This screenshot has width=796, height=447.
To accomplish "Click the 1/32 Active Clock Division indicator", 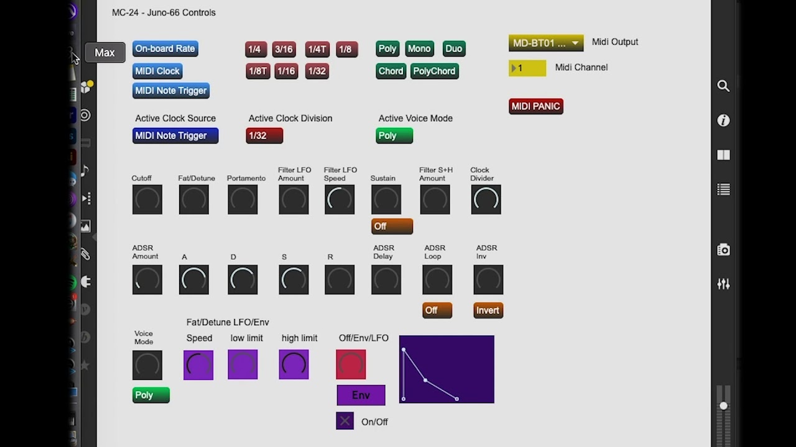I will [264, 135].
